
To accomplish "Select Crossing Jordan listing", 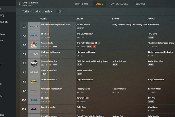I will (x=58, y=109).
